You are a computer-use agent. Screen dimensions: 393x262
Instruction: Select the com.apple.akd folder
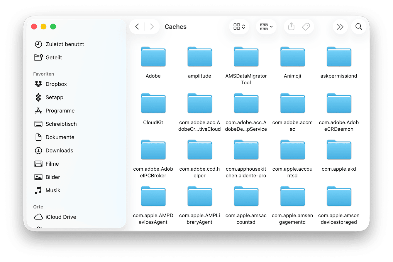[339, 150]
